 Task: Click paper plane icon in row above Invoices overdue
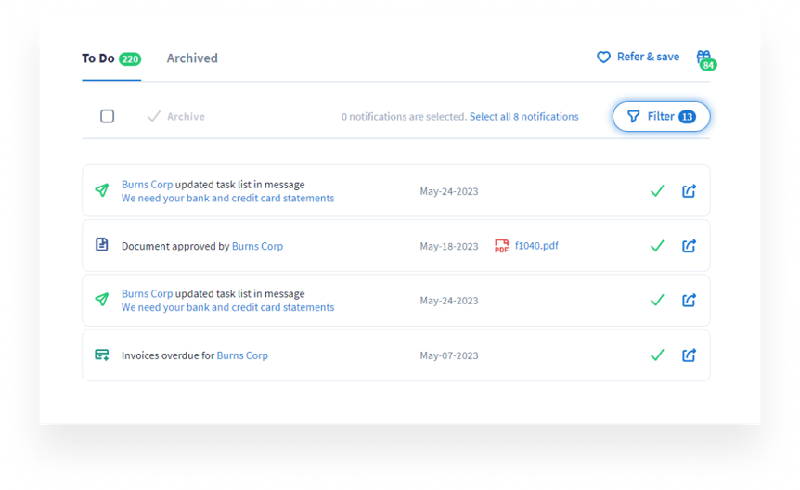pyautogui.click(x=102, y=299)
